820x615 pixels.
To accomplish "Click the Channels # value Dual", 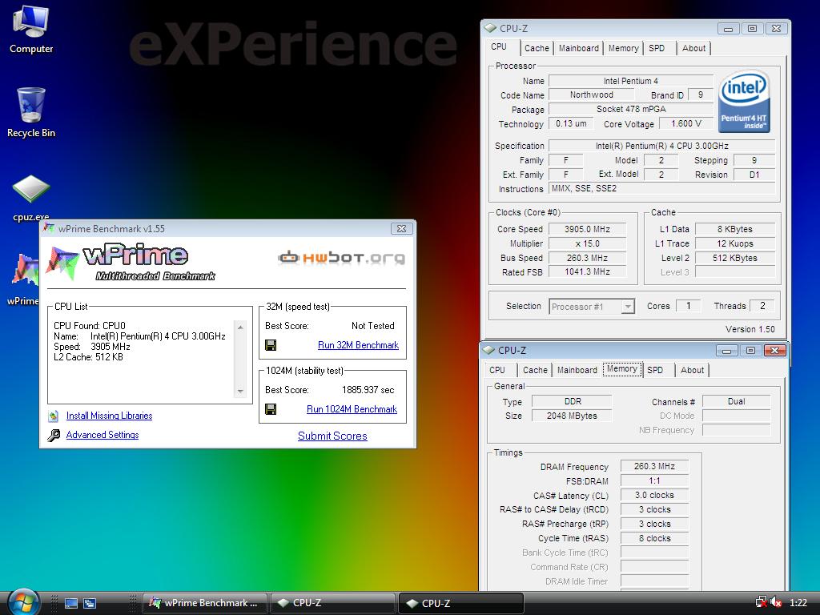I will (736, 402).
